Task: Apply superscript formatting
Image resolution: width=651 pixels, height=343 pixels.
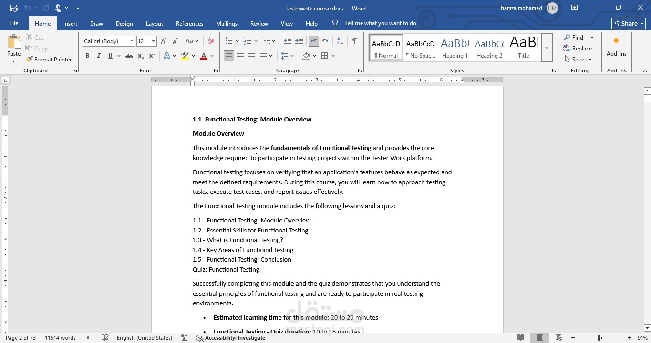Action: [x=152, y=56]
